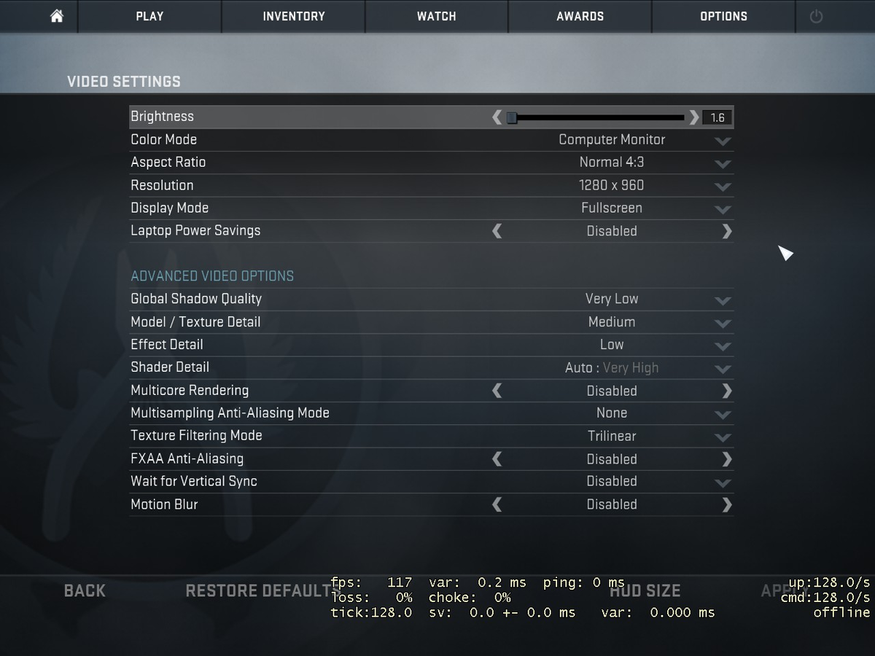Image resolution: width=875 pixels, height=656 pixels.
Task: Click left arrow for Multicore Rendering
Action: pyautogui.click(x=497, y=391)
